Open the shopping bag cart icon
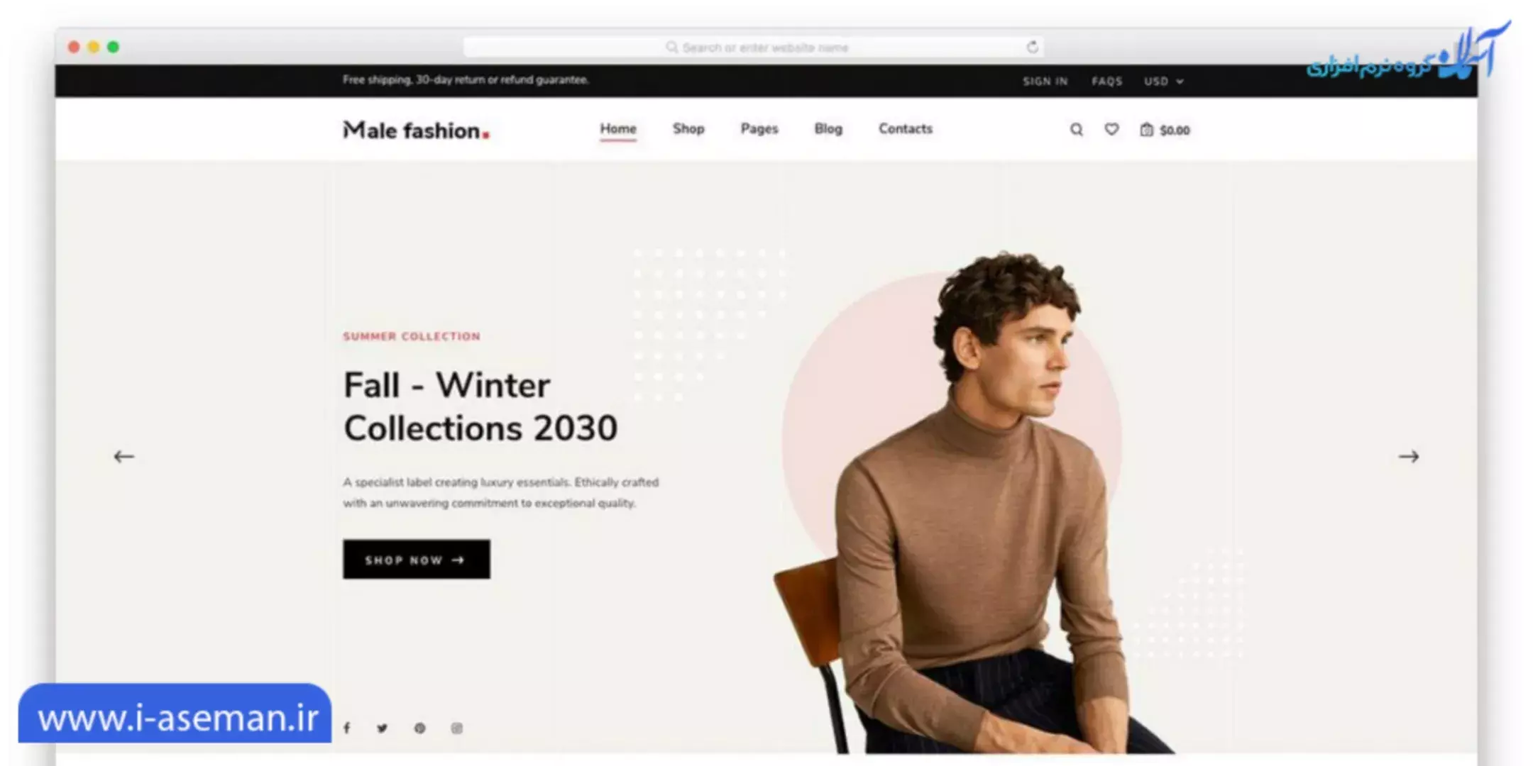 click(1146, 130)
